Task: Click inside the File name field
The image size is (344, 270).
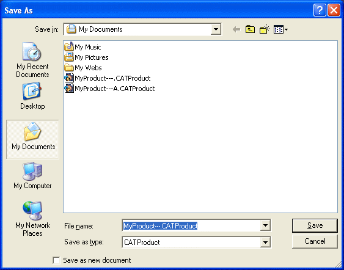Action: (x=191, y=225)
